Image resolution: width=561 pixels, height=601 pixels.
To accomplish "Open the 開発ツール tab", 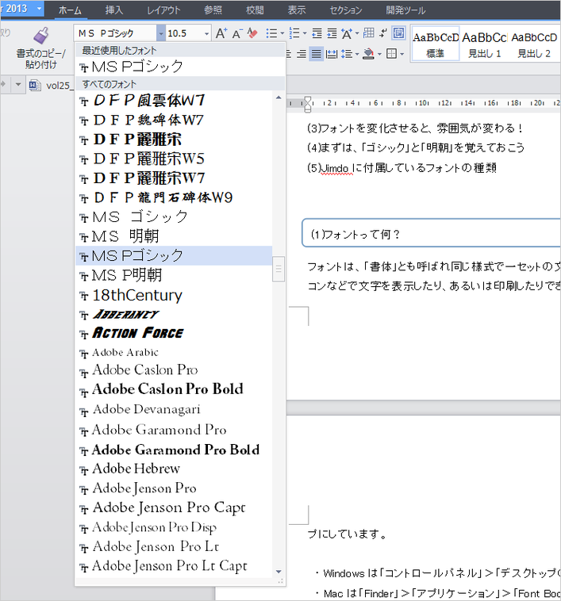I will click(405, 10).
